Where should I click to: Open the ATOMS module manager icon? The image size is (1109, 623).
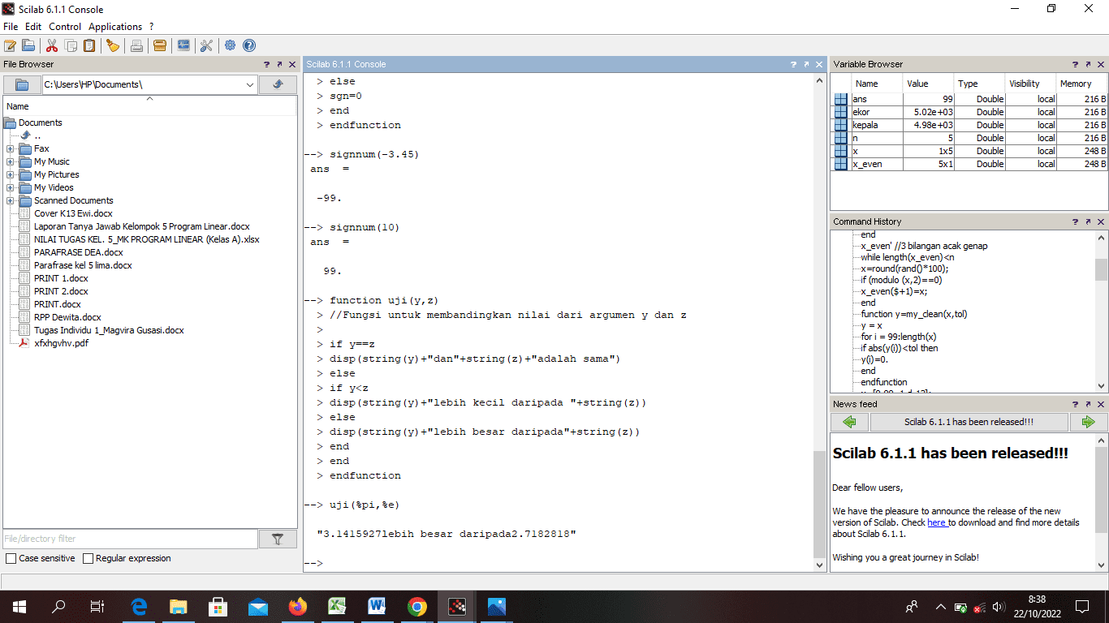pos(160,45)
